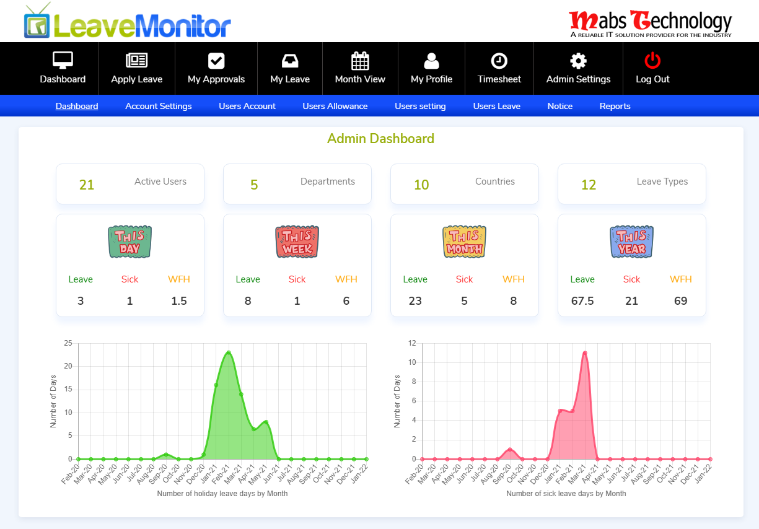The width and height of the screenshot is (759, 529).
Task: Click the My Approvals checkmark icon
Action: (216, 60)
